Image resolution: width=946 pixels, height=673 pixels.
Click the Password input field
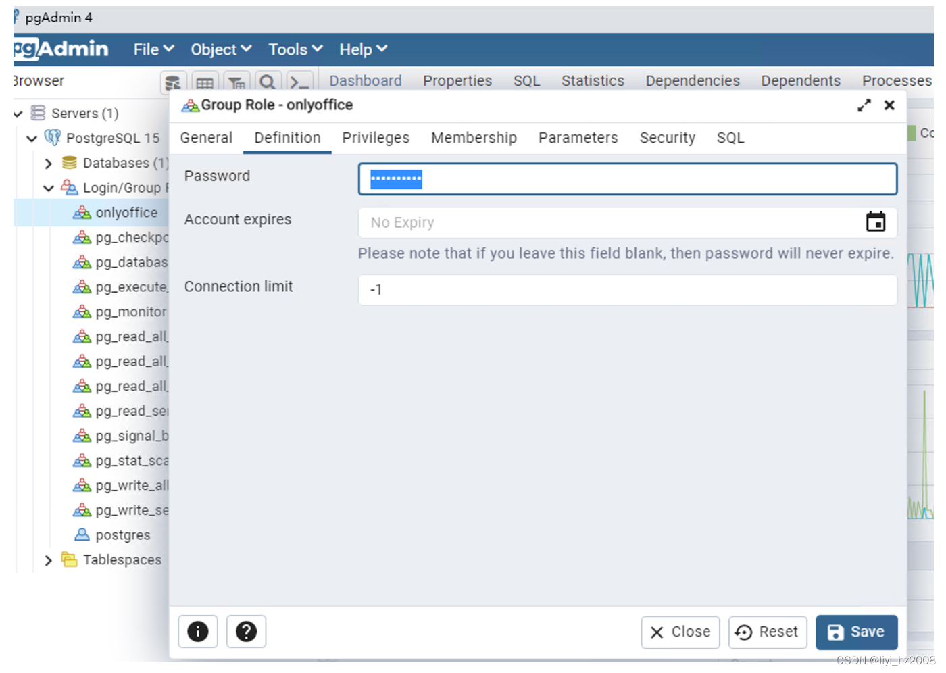pyautogui.click(x=628, y=179)
